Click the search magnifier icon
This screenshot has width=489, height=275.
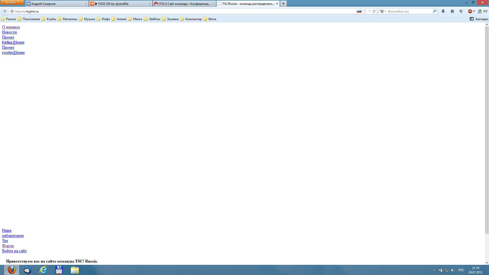[x=434, y=11]
